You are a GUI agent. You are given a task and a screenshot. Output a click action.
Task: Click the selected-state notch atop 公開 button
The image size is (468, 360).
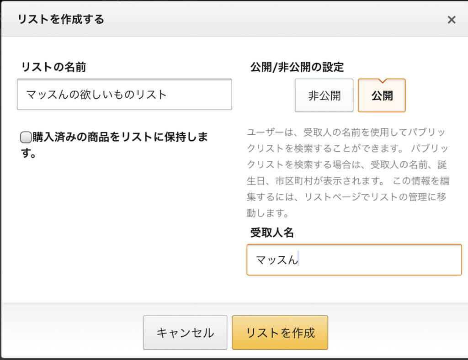click(x=382, y=80)
